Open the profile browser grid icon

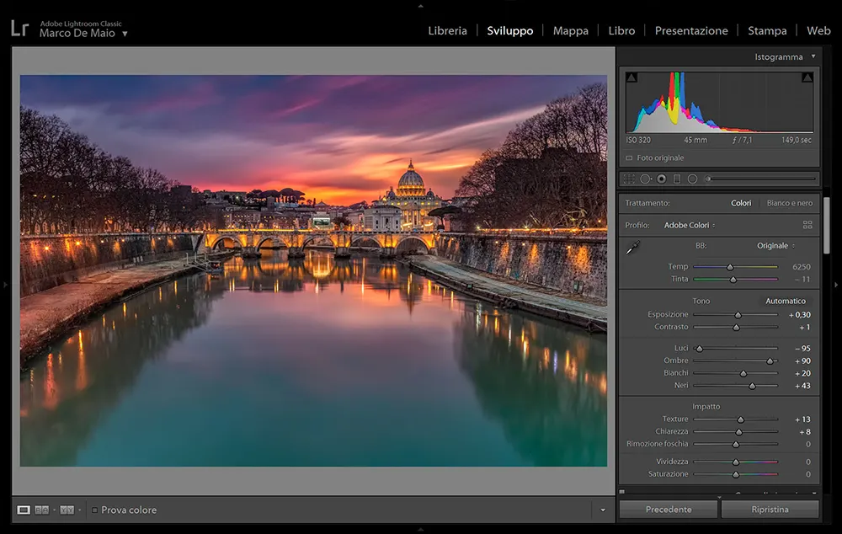(807, 225)
